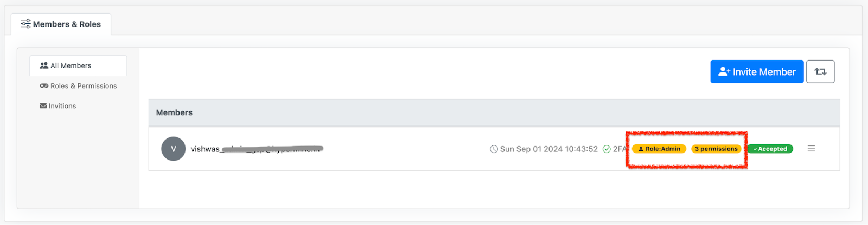Open Roles & Permissions section

point(83,86)
